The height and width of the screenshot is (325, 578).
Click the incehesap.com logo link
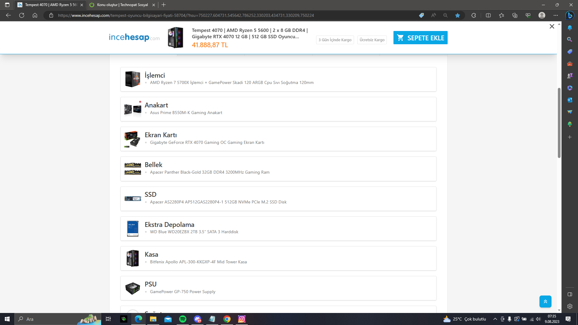(134, 38)
